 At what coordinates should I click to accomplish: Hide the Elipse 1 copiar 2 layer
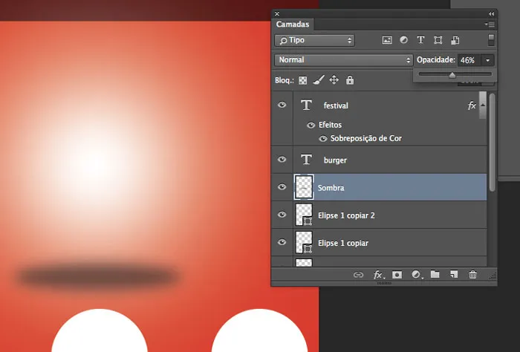pyautogui.click(x=282, y=215)
